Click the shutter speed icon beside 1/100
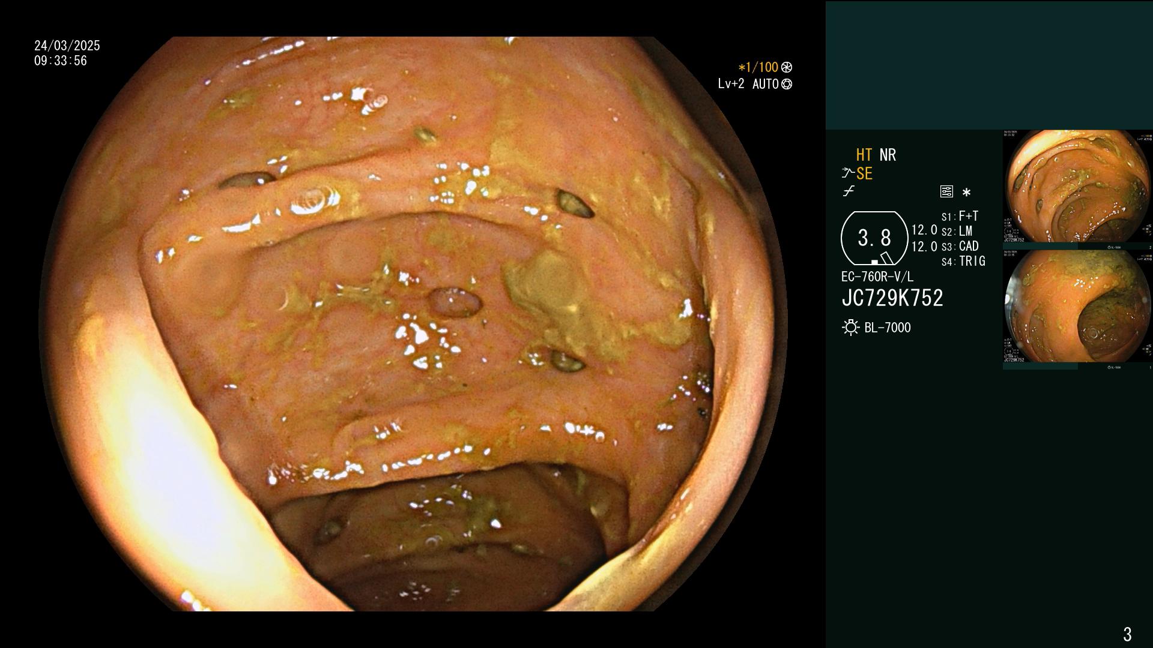Screen dimensions: 1153x648 click(787, 67)
